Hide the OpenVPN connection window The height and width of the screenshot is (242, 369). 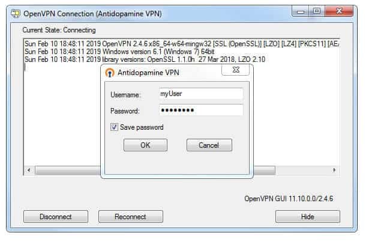click(308, 217)
